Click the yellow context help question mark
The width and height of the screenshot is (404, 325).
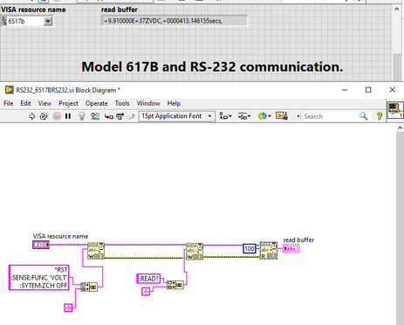pyautogui.click(x=379, y=116)
